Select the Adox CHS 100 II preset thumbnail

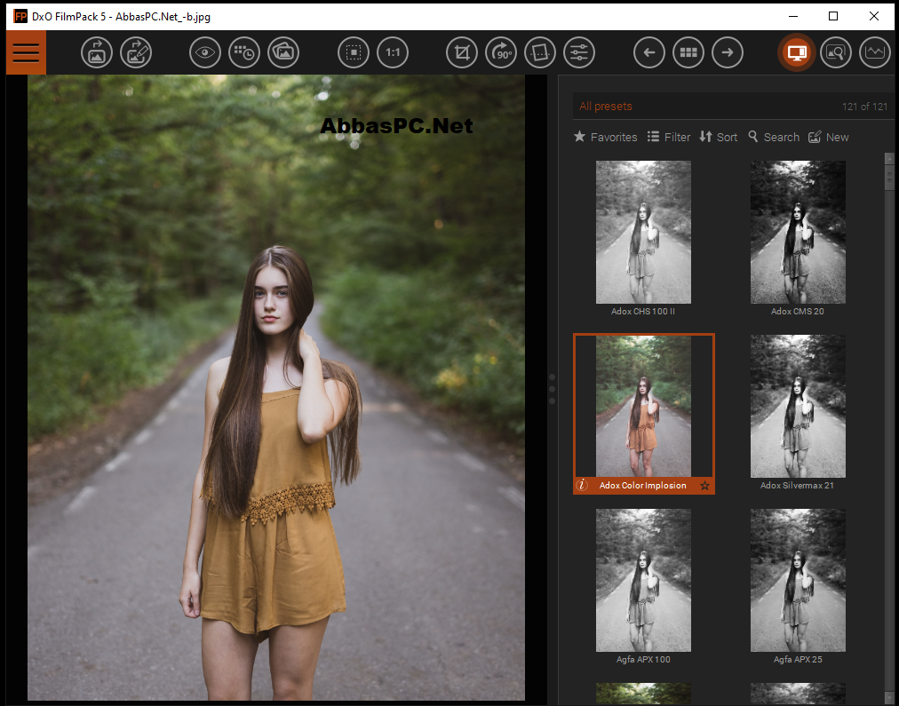tap(643, 232)
